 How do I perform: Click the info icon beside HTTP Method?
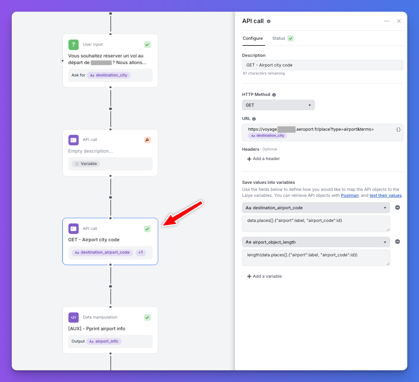(x=274, y=95)
